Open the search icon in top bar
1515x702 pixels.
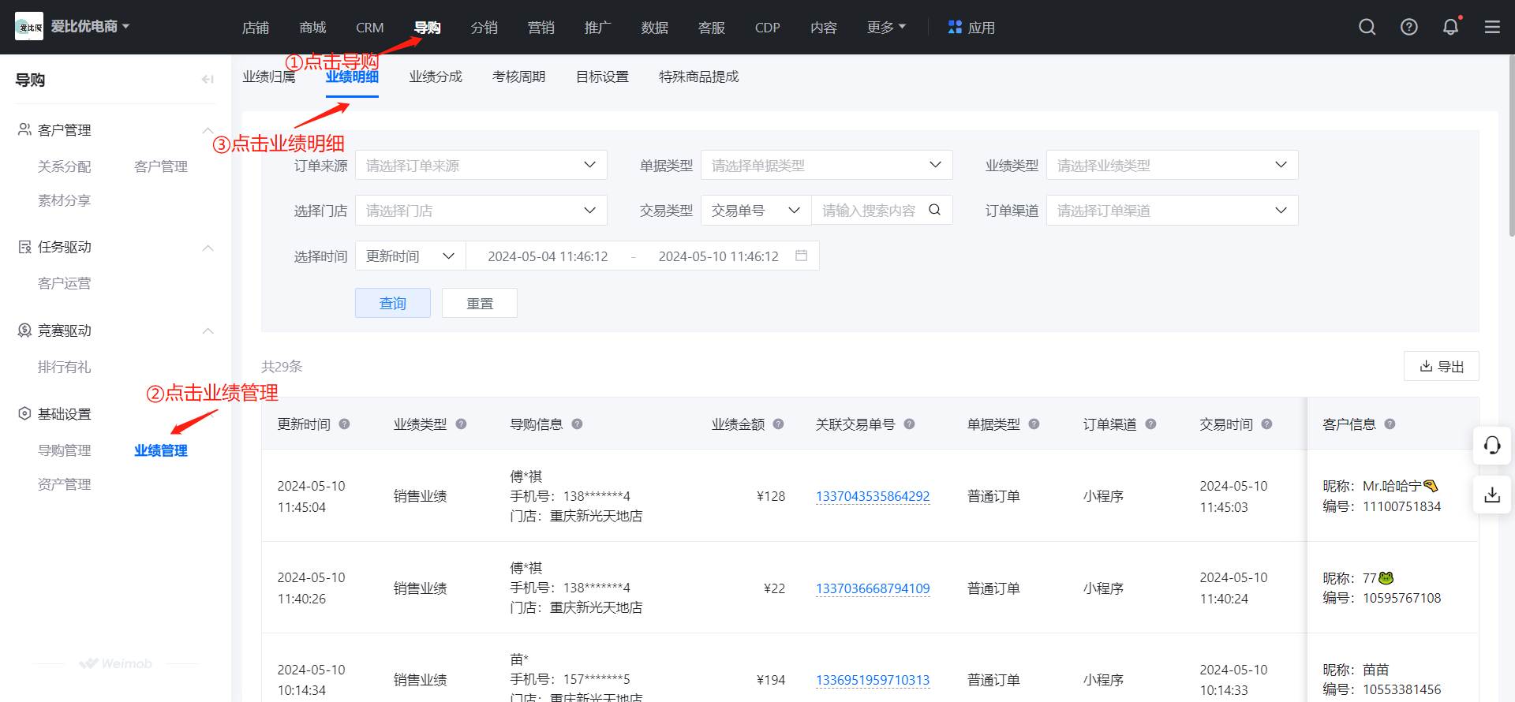[1367, 28]
